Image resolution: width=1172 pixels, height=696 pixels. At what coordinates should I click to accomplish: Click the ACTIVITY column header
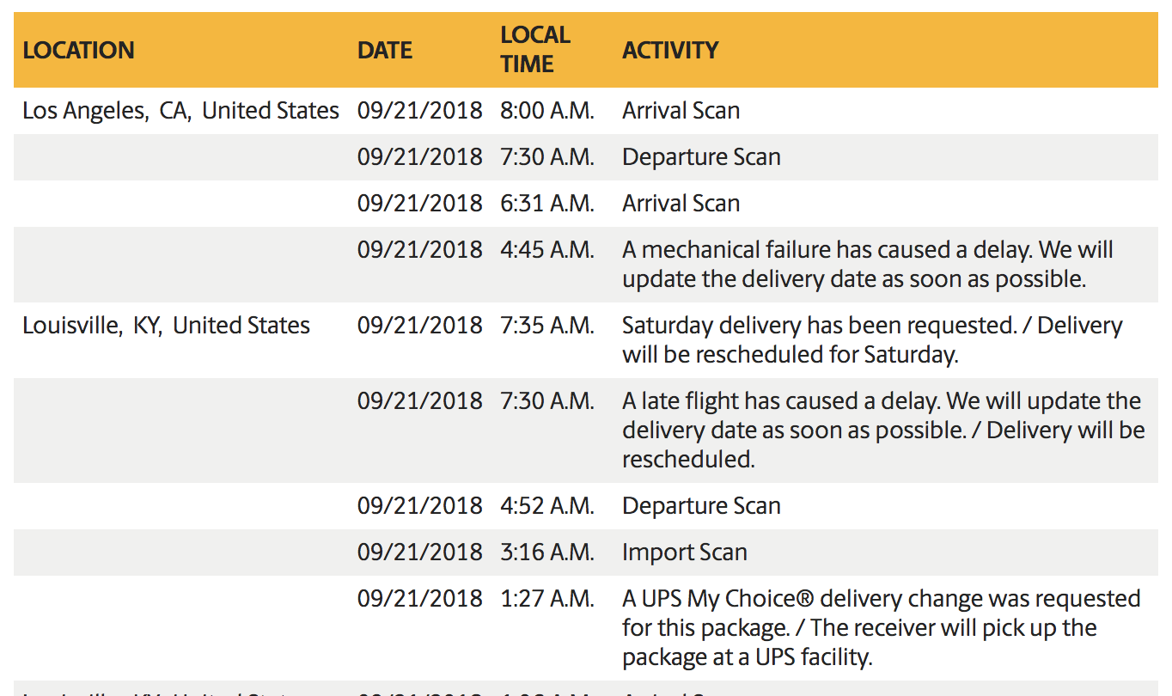[670, 50]
